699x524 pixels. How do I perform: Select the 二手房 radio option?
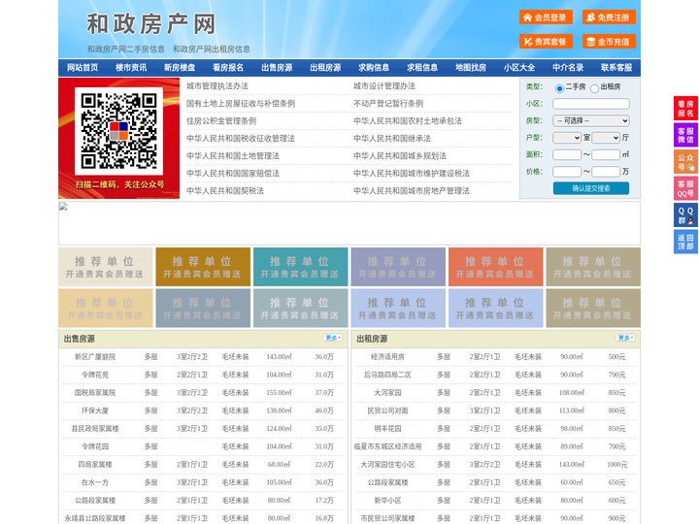pos(559,88)
